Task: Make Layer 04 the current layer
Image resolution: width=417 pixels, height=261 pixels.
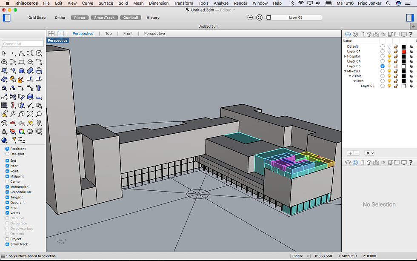Action: pos(383,61)
